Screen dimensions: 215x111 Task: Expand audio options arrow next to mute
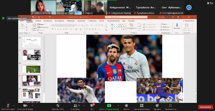(14, 106)
